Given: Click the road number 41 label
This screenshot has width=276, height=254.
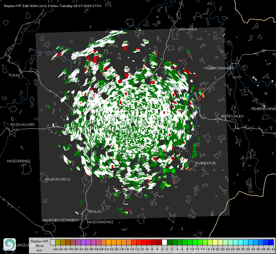Looking at the screenshot, I should pyautogui.click(x=215, y=82).
